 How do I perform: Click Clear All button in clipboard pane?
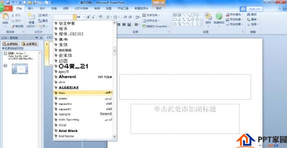click(x=30, y=44)
